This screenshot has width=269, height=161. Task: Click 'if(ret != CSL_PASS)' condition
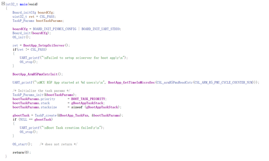pyautogui.click(x=29, y=50)
